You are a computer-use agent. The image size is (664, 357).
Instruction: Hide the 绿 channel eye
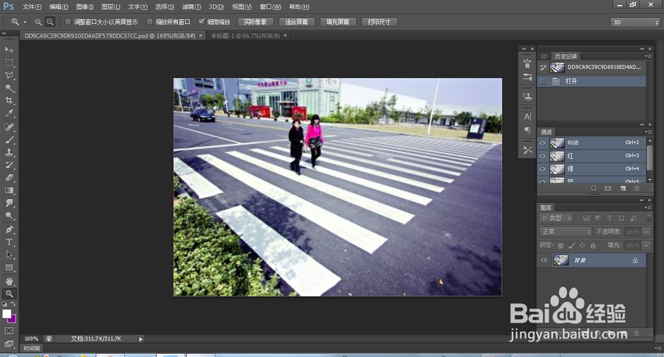point(542,169)
